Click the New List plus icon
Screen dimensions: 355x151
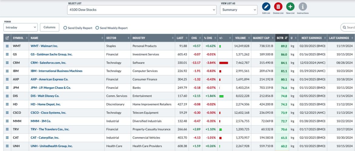coord(290,6)
